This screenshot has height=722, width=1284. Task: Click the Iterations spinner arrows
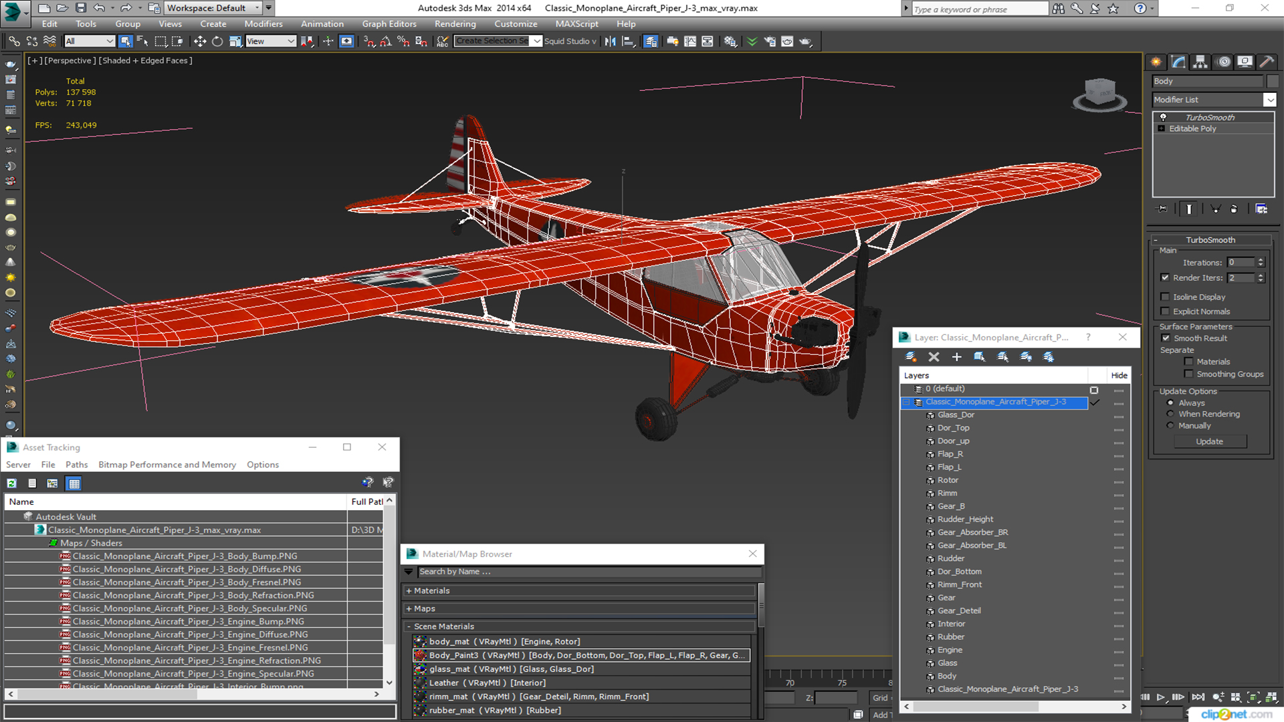(1261, 263)
